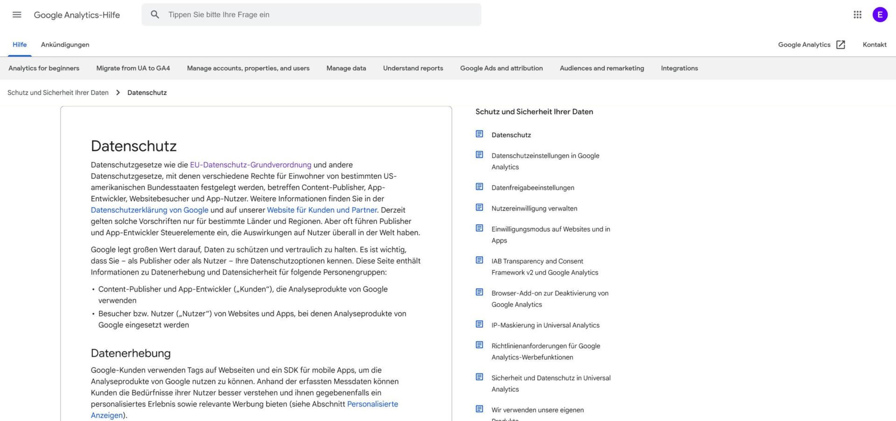Expand the Manage data menu
896x421 pixels.
tap(346, 68)
